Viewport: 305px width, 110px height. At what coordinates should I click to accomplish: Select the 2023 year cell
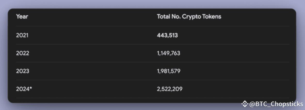[22, 71]
